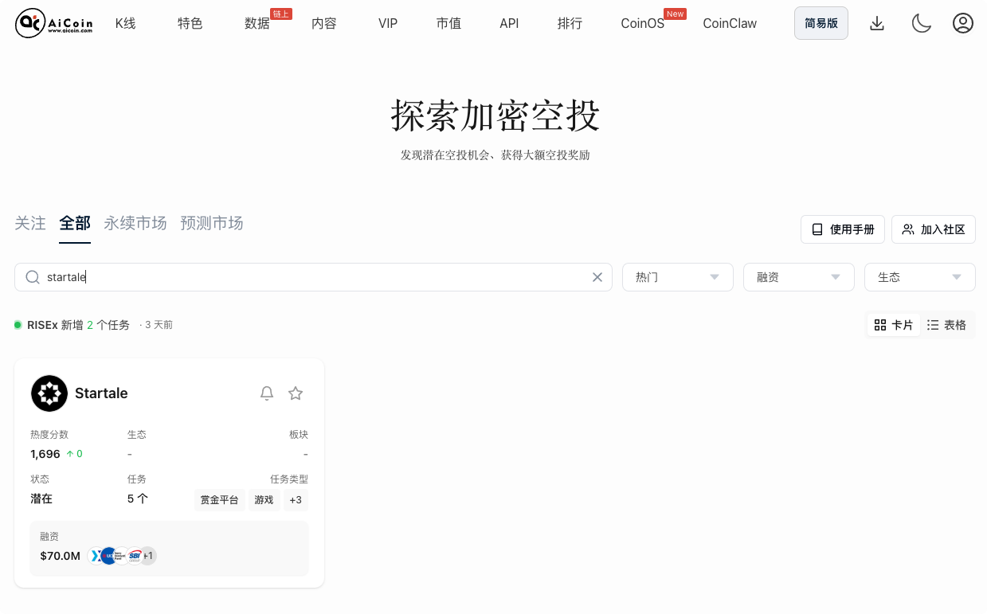Open the VIP menu

(388, 24)
